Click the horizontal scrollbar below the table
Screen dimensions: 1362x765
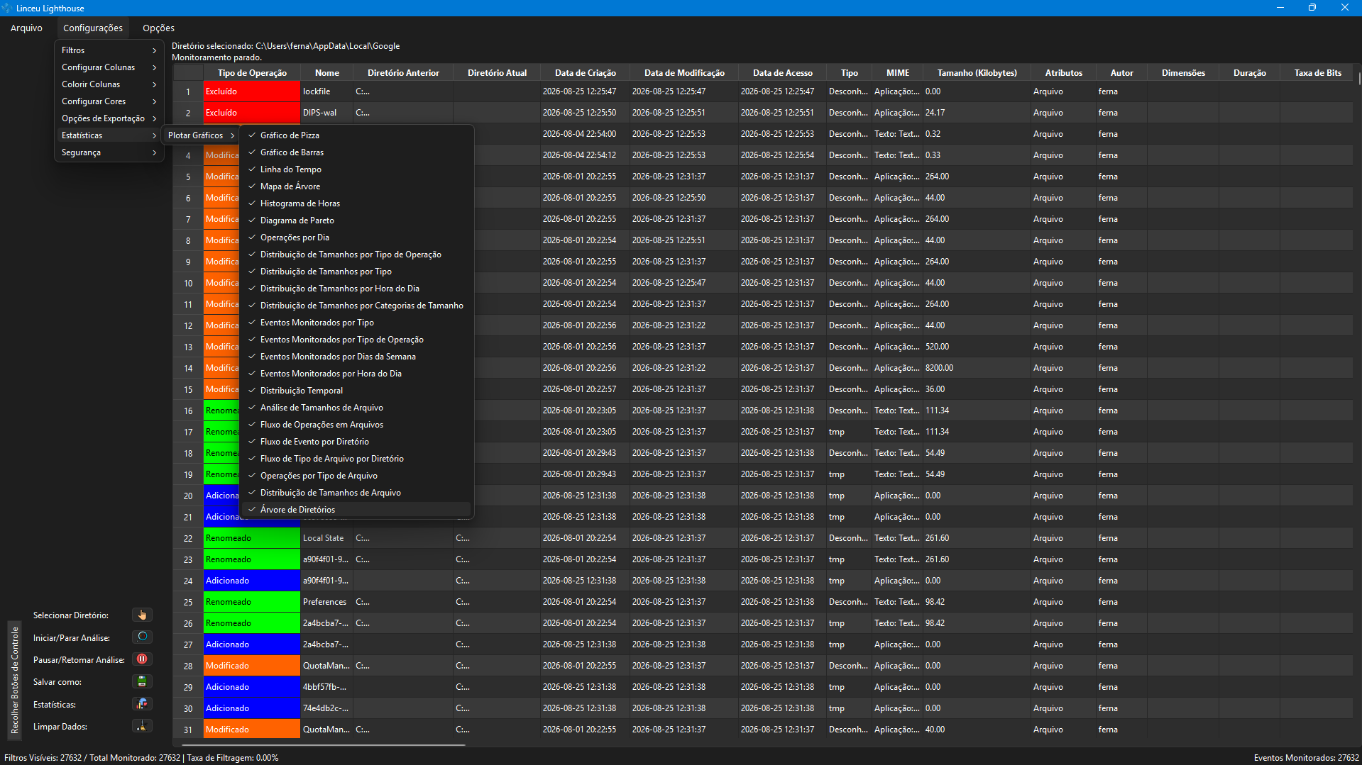pos(324,744)
